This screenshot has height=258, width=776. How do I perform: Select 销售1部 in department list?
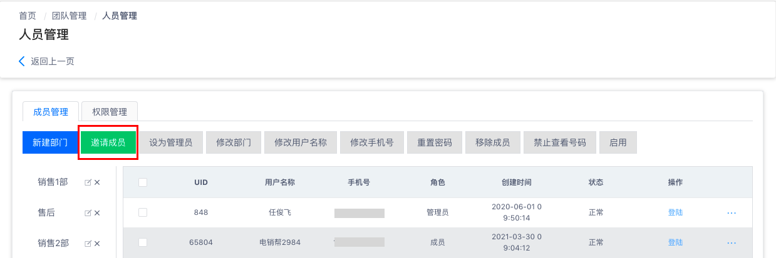point(53,182)
